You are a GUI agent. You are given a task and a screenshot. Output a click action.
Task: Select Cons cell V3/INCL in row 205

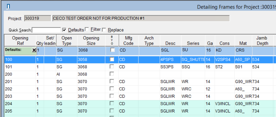224,111
